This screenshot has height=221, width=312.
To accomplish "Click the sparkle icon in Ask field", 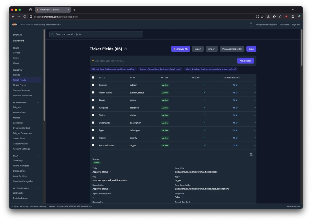I will [93, 61].
